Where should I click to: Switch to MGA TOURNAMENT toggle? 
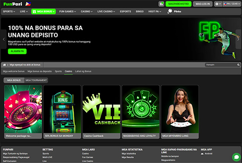click(x=36, y=80)
